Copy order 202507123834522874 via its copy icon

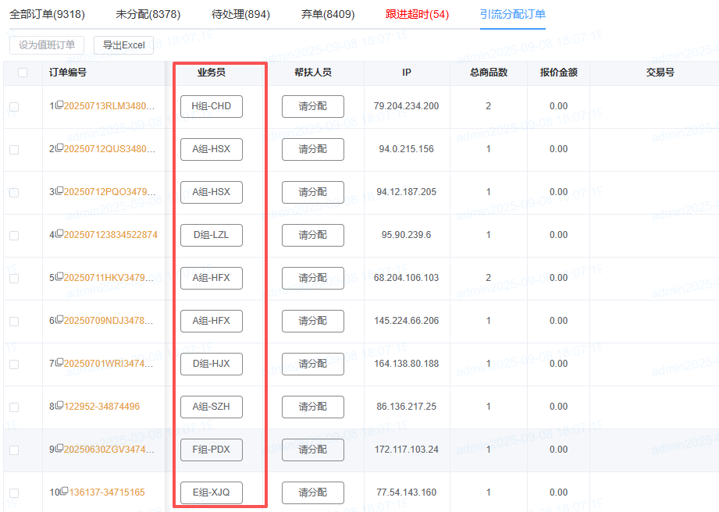point(59,235)
